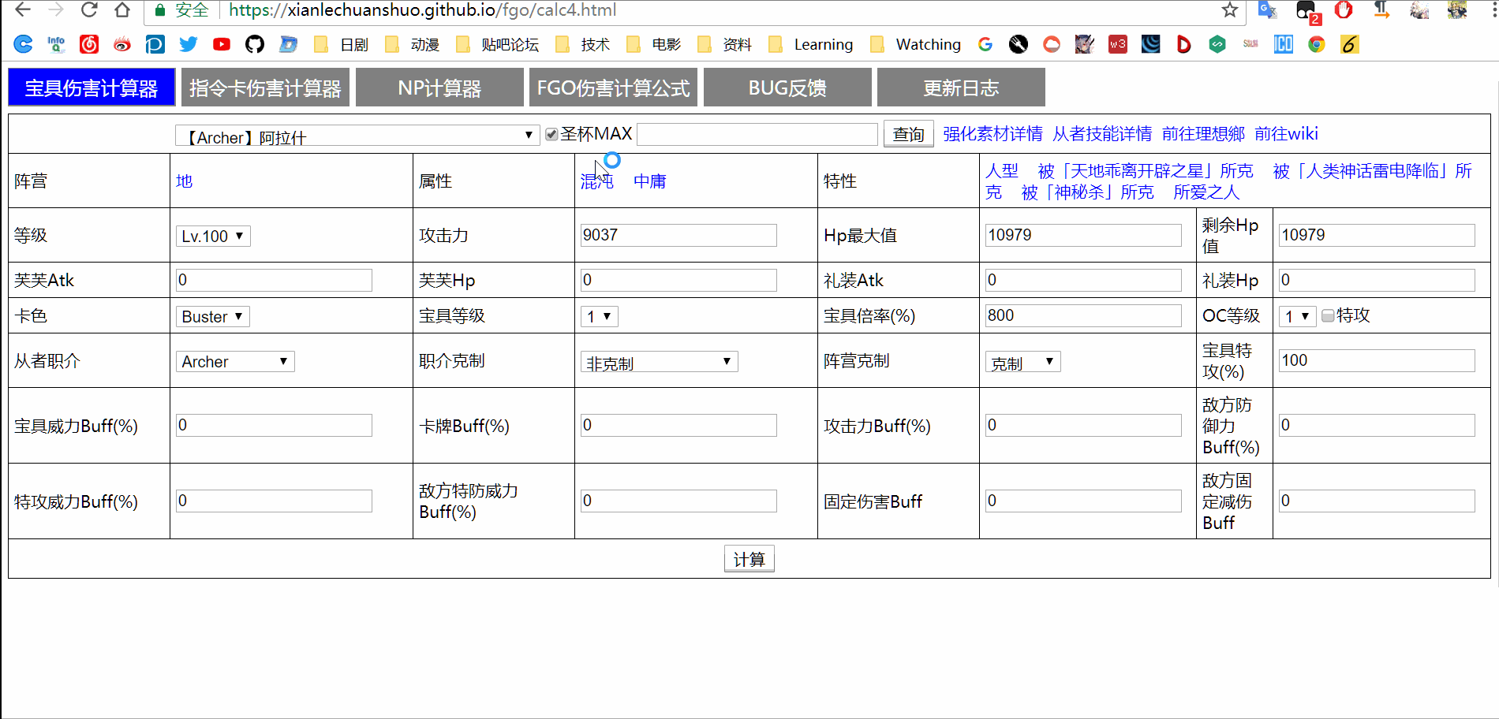1499x719 pixels.
Task: Expand the servant selection dropdown
Action: [x=357, y=136]
